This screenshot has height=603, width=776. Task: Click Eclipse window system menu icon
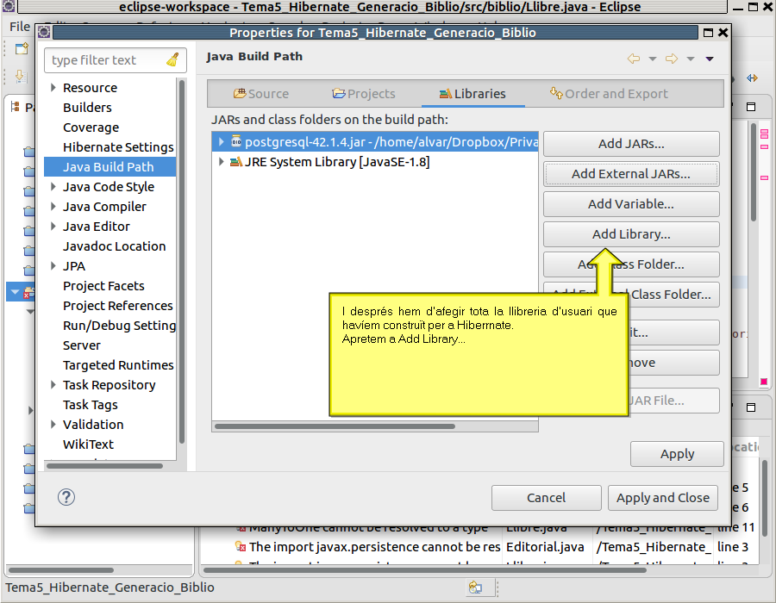click(9, 6)
